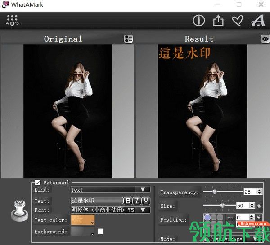Open the list options beside Original
The height and width of the screenshot is (245, 270).
[x=128, y=39]
